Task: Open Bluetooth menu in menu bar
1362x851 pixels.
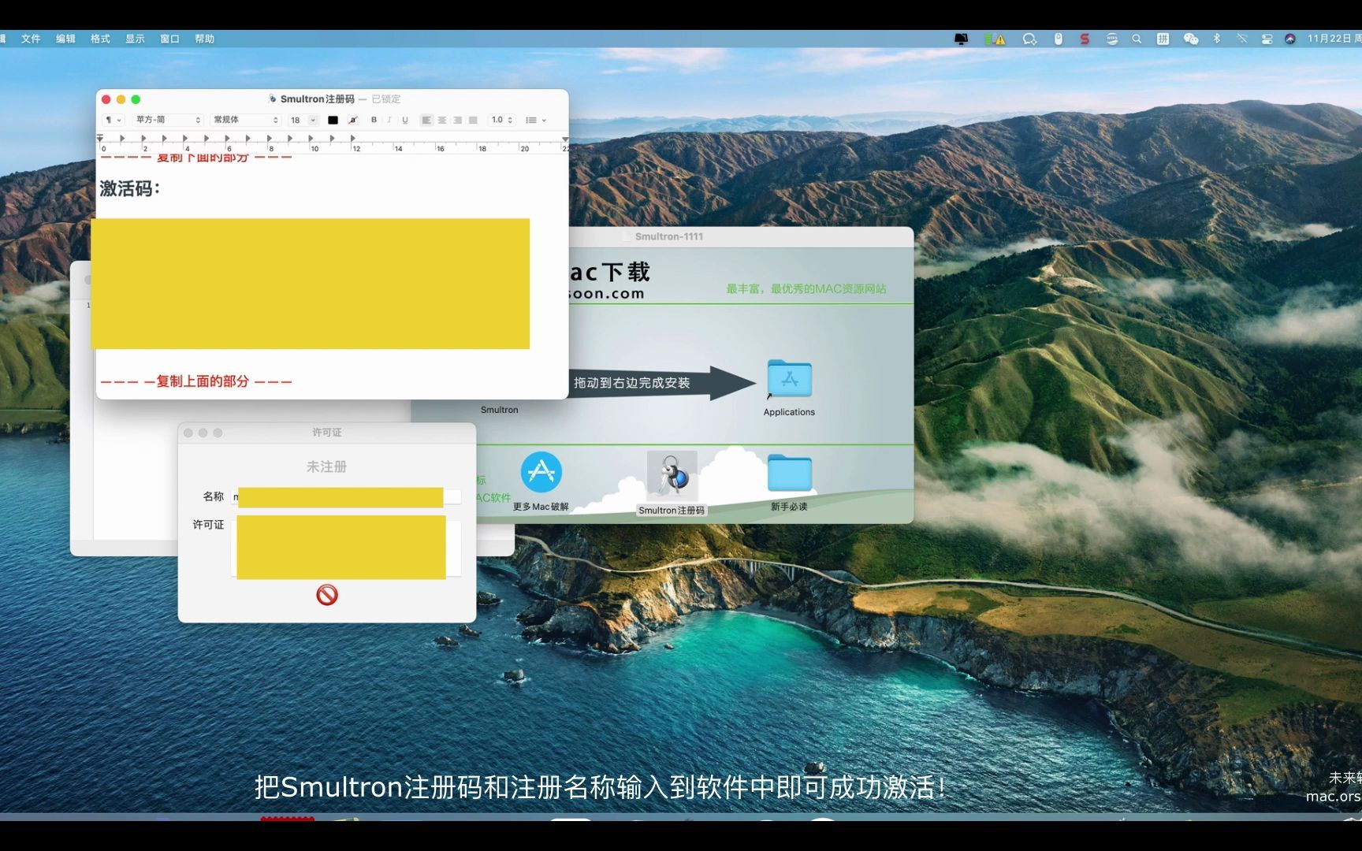Action: pyautogui.click(x=1216, y=38)
